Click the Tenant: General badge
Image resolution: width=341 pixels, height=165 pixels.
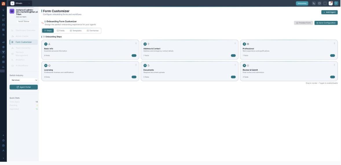coord(23,21)
